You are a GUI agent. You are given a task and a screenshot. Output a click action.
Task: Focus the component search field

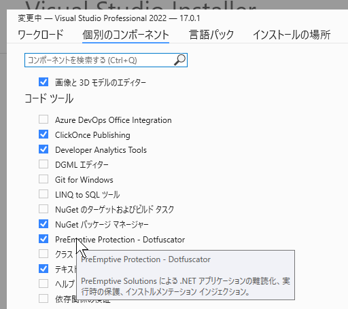pos(106,60)
